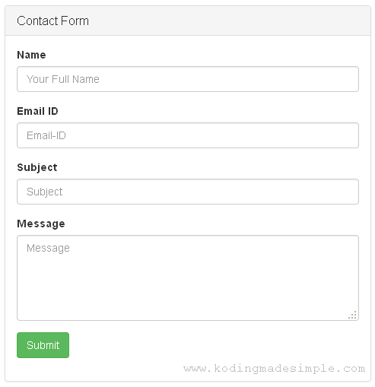Click the bold "Message" label
375x387 pixels.
click(x=41, y=224)
